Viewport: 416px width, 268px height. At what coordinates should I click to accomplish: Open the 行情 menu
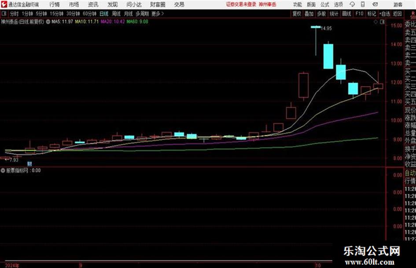55,4
